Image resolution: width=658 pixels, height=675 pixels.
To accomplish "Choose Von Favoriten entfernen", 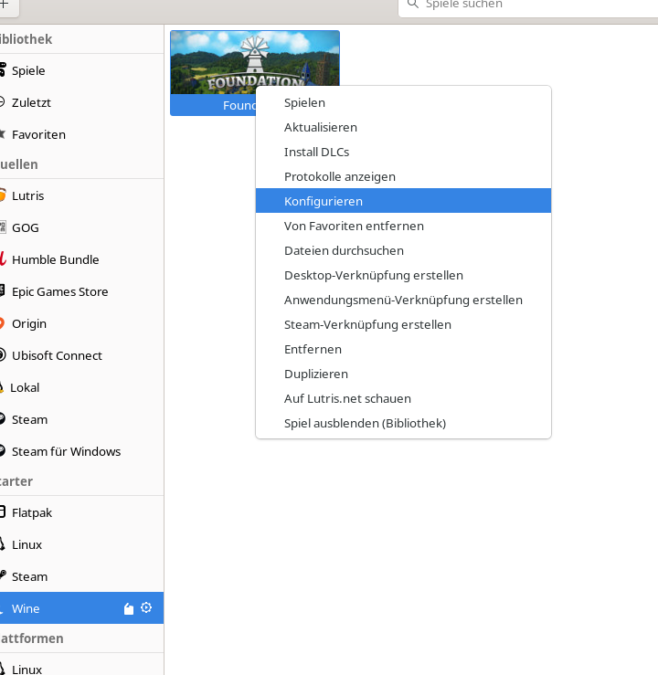I will coord(403,226).
